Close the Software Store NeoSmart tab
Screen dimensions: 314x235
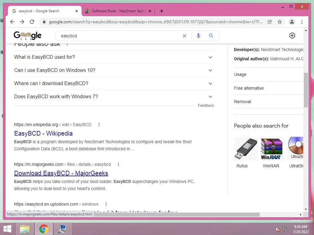pyautogui.click(x=150, y=11)
